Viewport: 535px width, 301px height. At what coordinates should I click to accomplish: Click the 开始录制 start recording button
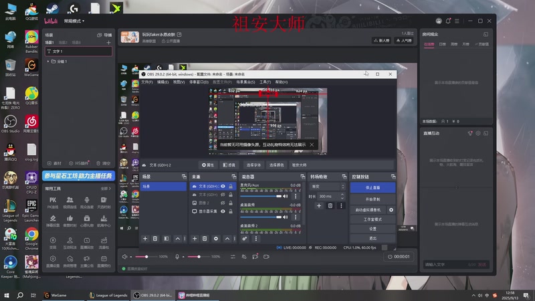[372, 199]
